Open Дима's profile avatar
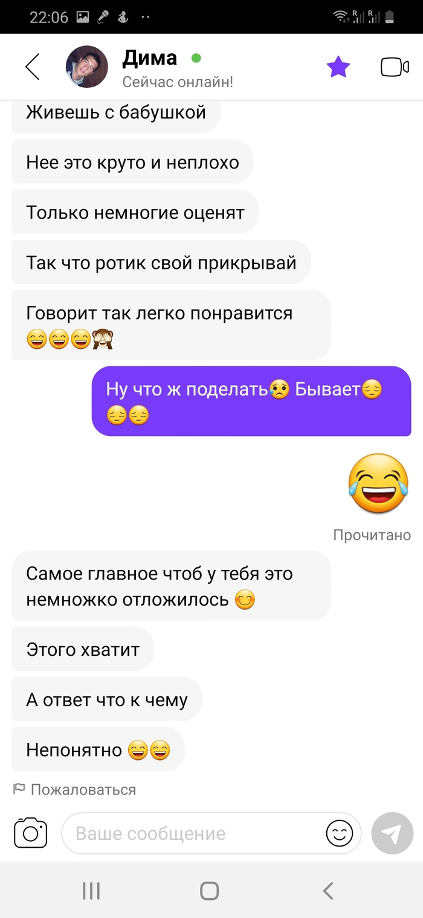 (87, 67)
